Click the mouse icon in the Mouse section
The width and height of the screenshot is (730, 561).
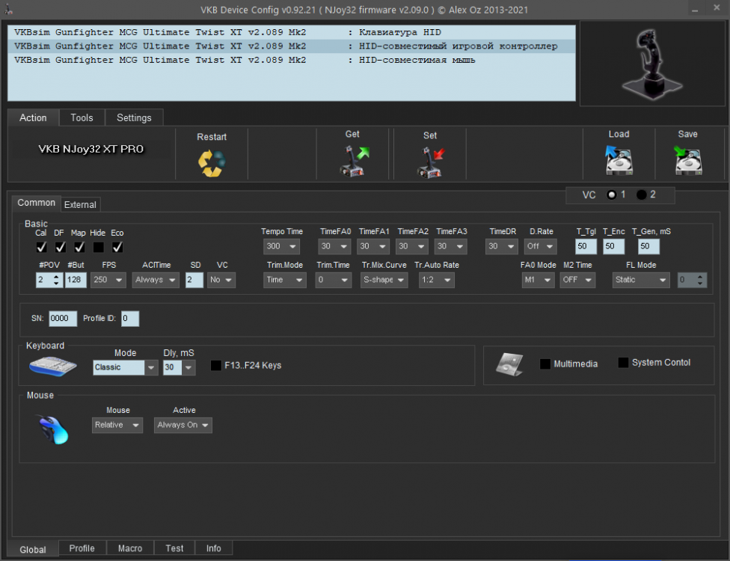(51, 430)
